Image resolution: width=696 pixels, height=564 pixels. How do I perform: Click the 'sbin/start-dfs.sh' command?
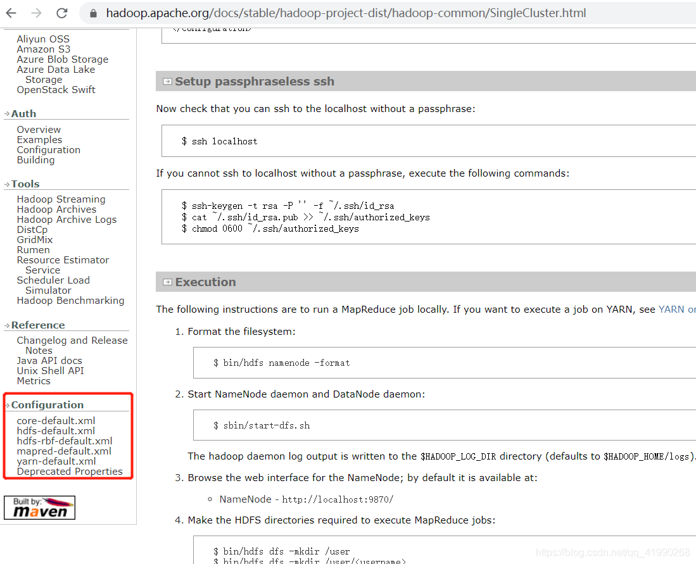(x=262, y=425)
